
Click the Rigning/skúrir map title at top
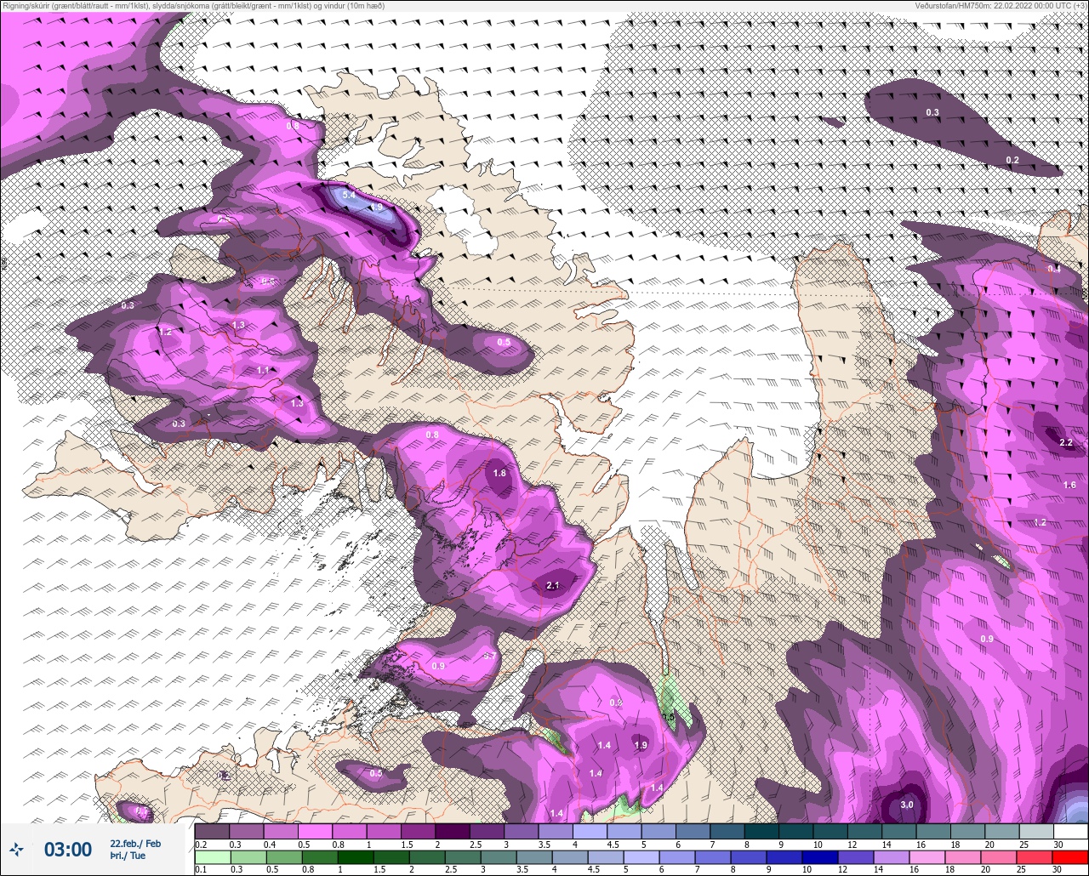(192, 5)
